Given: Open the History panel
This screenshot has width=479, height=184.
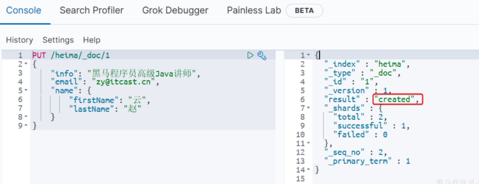Looking at the screenshot, I should [x=19, y=40].
